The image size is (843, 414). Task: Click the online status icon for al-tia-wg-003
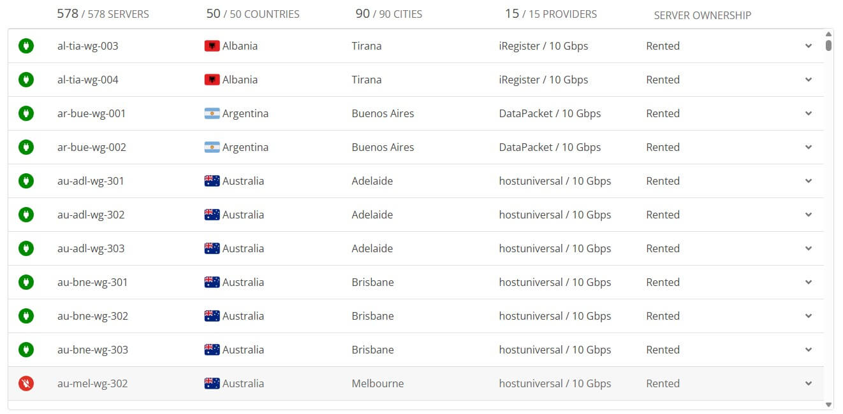pyautogui.click(x=26, y=45)
